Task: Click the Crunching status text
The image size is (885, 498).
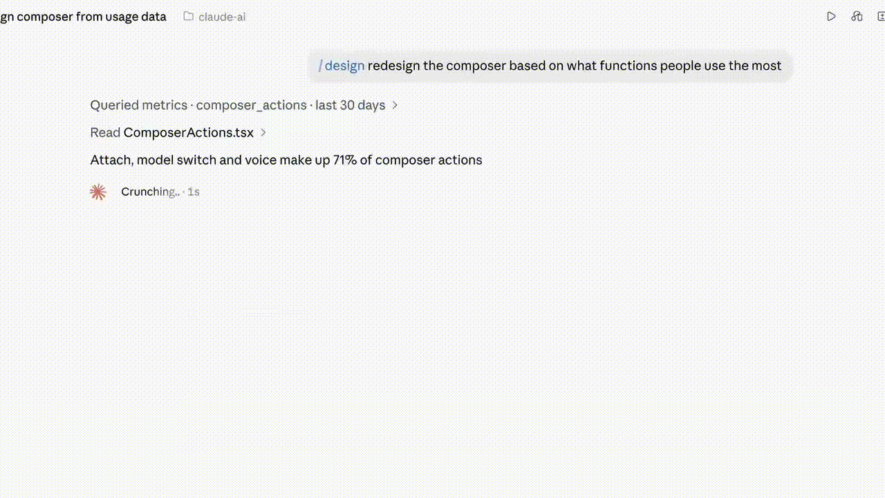Action: coord(150,192)
